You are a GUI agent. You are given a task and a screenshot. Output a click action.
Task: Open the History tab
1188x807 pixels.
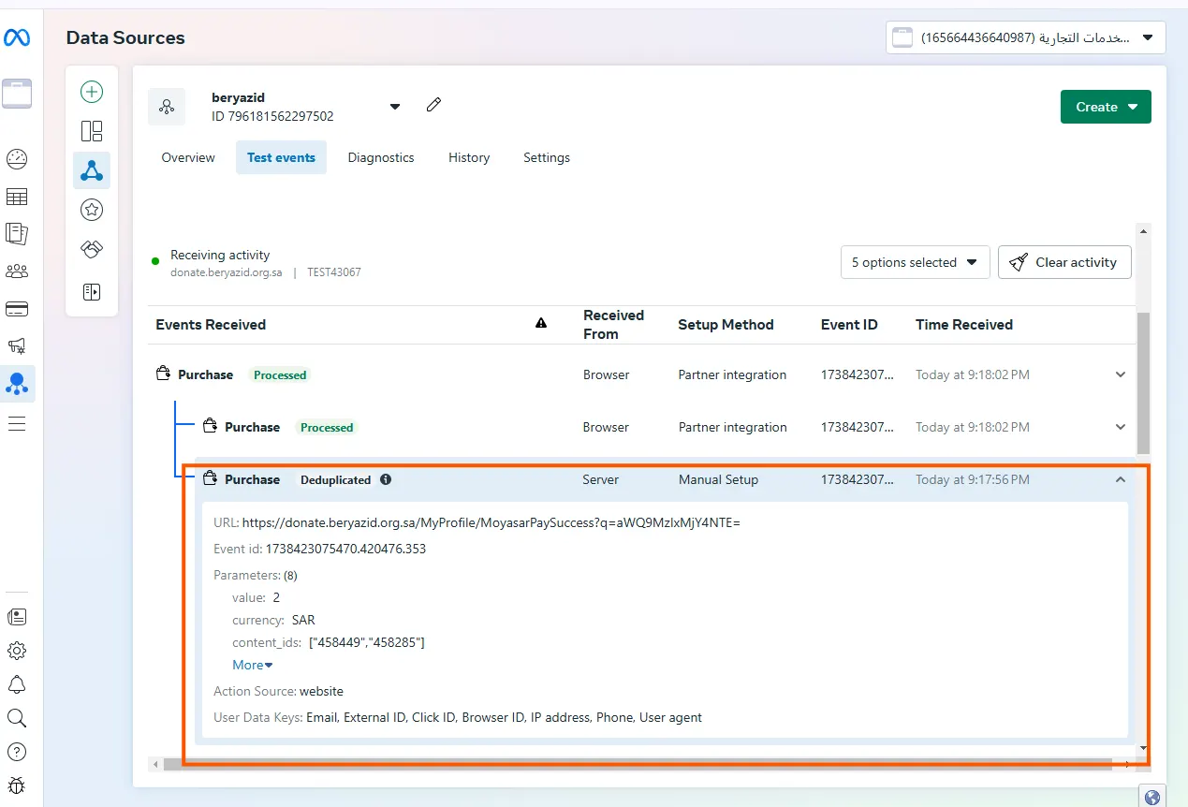point(469,157)
